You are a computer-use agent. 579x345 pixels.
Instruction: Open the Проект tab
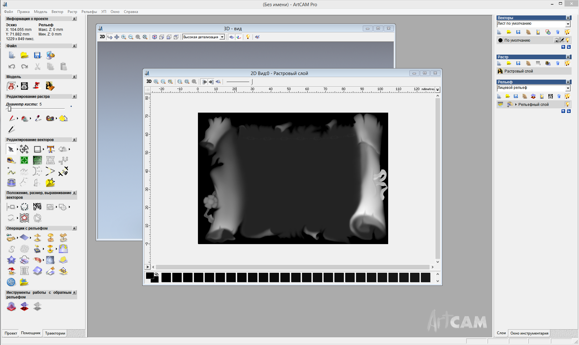(11, 333)
